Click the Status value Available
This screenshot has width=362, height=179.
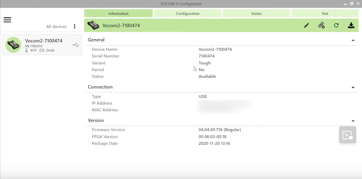[207, 76]
